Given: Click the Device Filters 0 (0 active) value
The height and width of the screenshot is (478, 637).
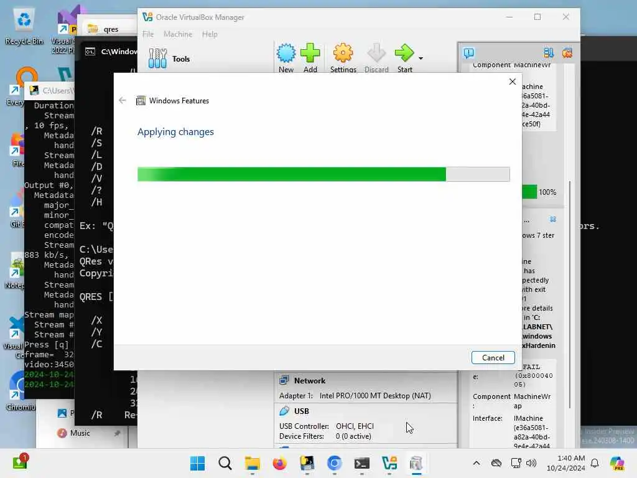Looking at the screenshot, I should click(x=353, y=436).
